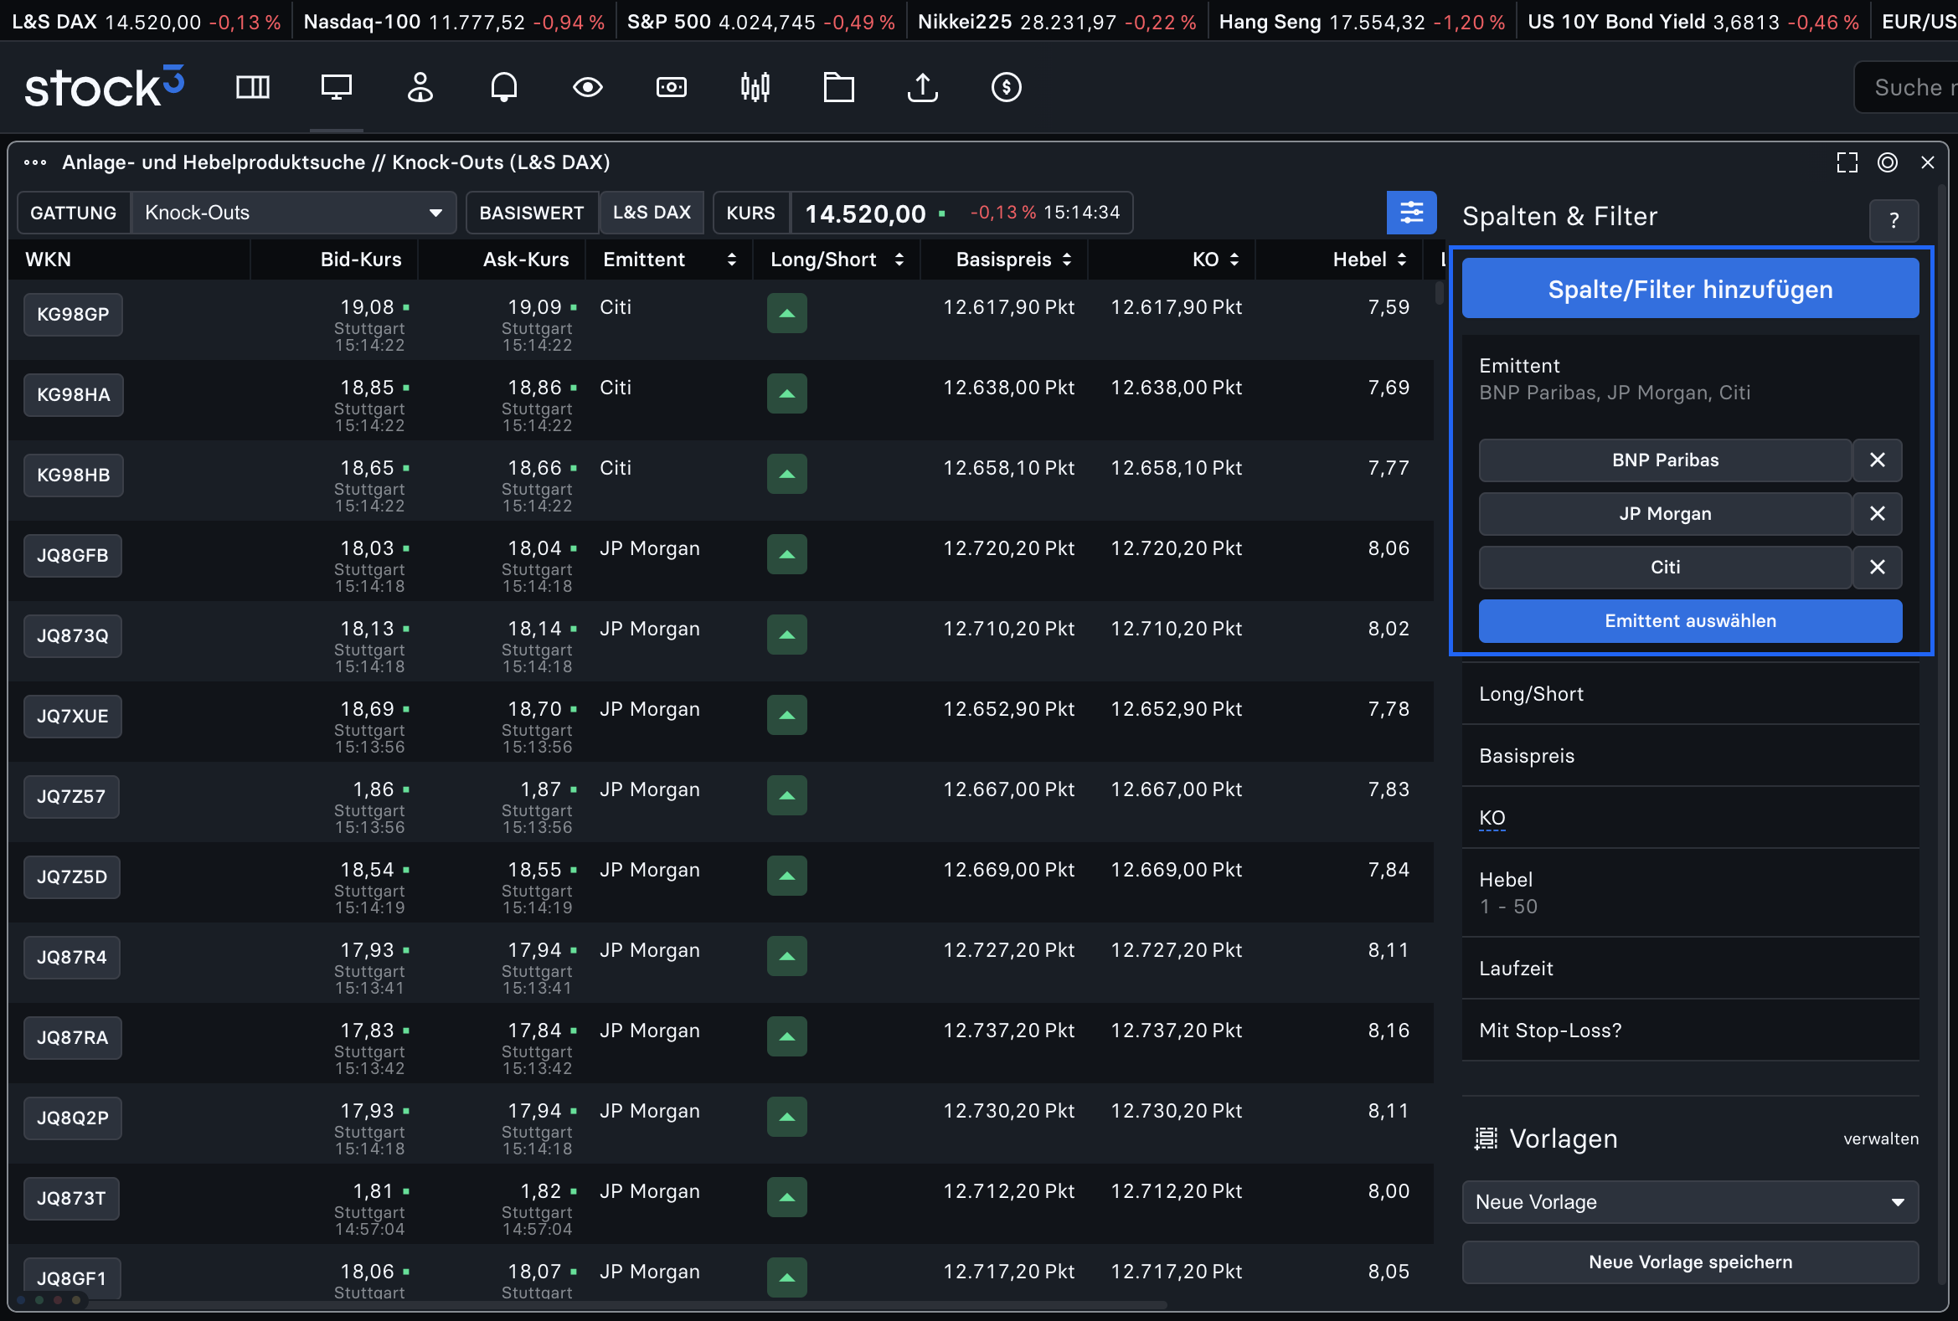The width and height of the screenshot is (1958, 1321).
Task: Expand the Long/Short filter section
Action: [x=1690, y=694]
